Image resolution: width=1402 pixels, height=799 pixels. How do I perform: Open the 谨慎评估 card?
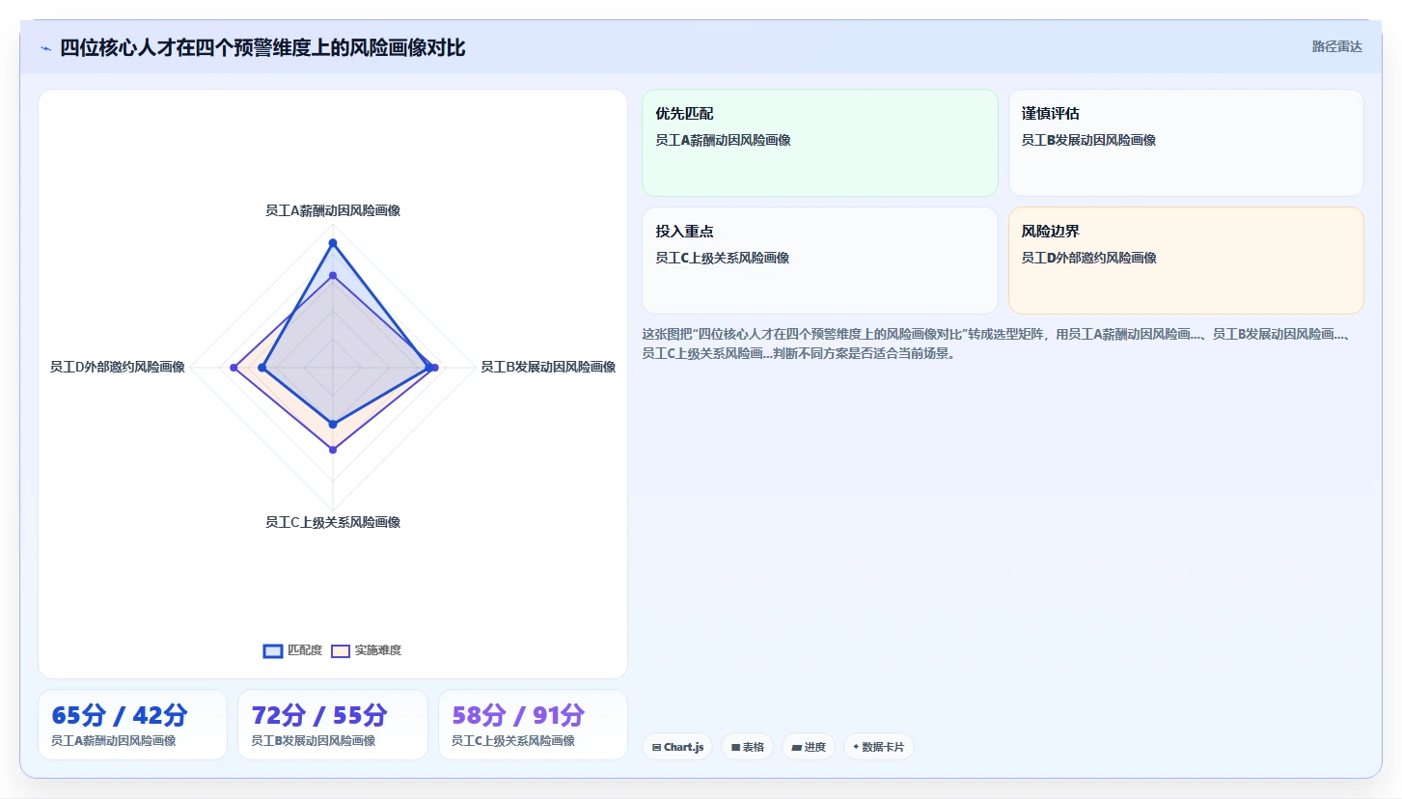[x=1186, y=143]
